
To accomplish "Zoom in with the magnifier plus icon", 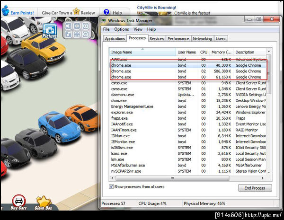I will coord(86,26).
